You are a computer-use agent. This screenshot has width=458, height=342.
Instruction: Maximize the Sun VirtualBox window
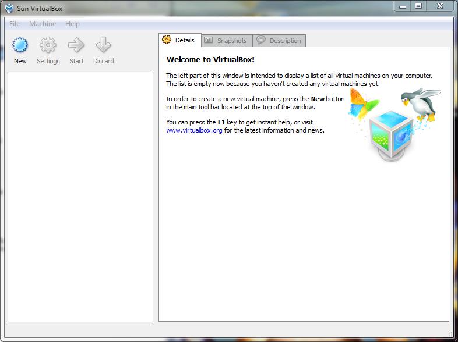[418, 6]
